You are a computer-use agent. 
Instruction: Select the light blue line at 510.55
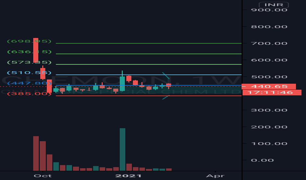148,75
